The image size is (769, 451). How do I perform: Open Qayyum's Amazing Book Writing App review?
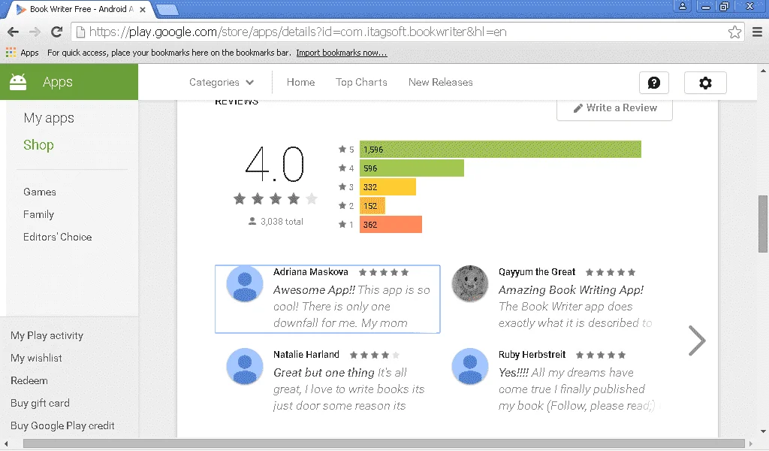[x=553, y=299]
